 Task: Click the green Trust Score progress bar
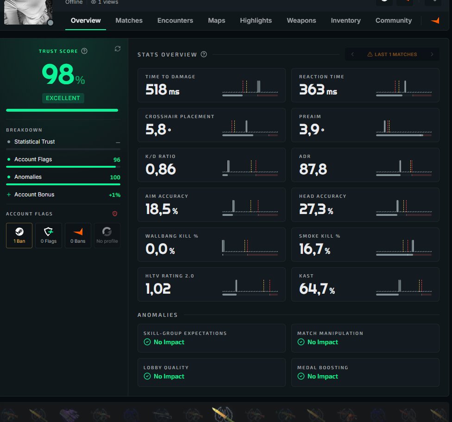tap(62, 110)
